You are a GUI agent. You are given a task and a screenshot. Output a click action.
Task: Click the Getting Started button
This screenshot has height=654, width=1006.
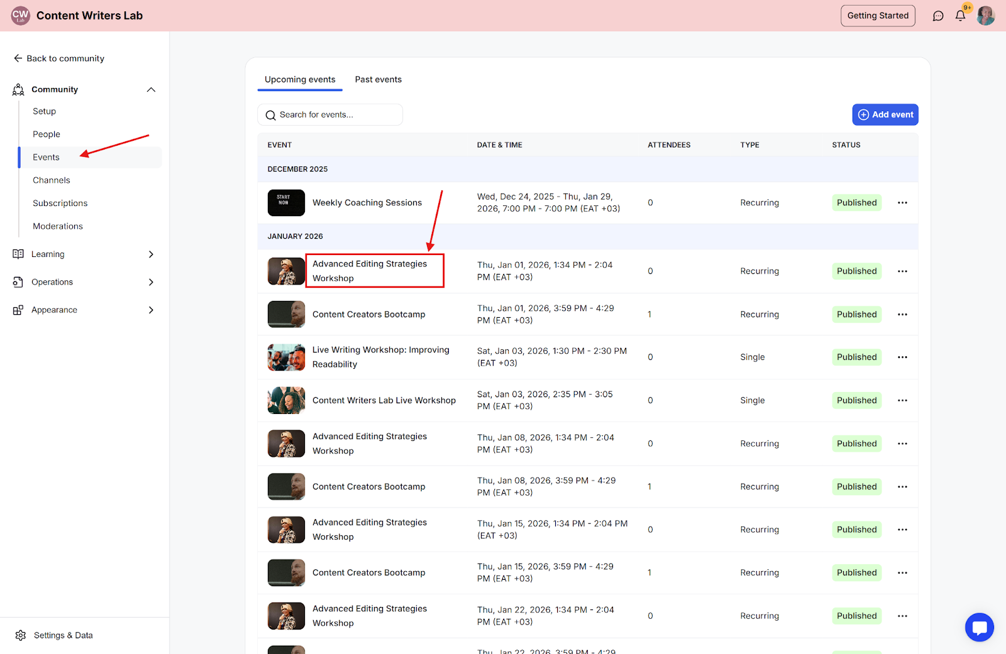tap(878, 16)
